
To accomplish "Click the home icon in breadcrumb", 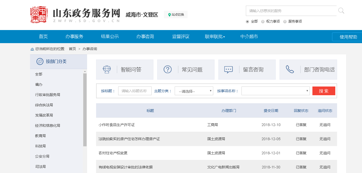I will click(x=32, y=49).
